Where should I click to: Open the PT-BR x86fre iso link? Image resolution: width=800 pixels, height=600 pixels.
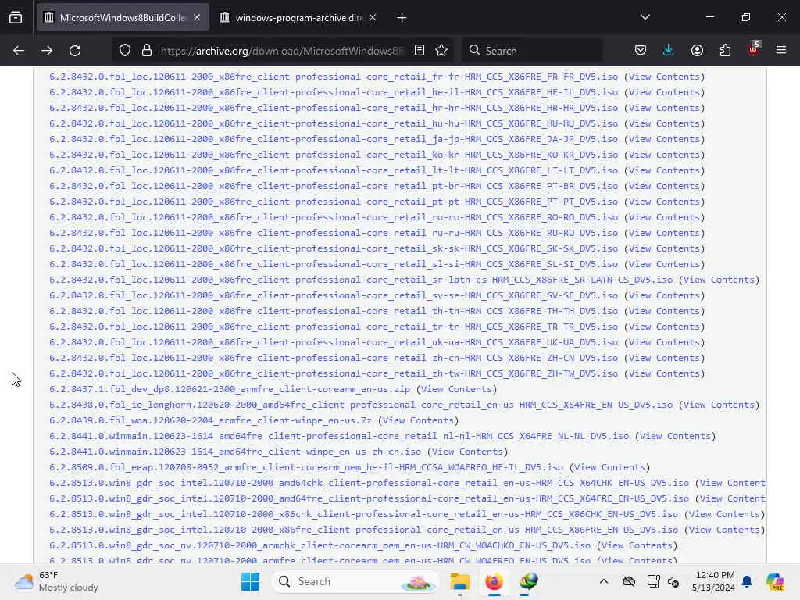333,186
